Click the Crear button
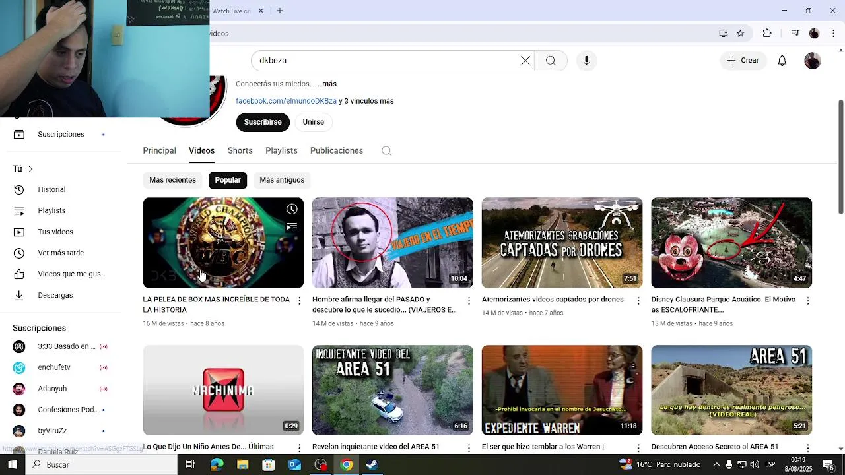 743,61
